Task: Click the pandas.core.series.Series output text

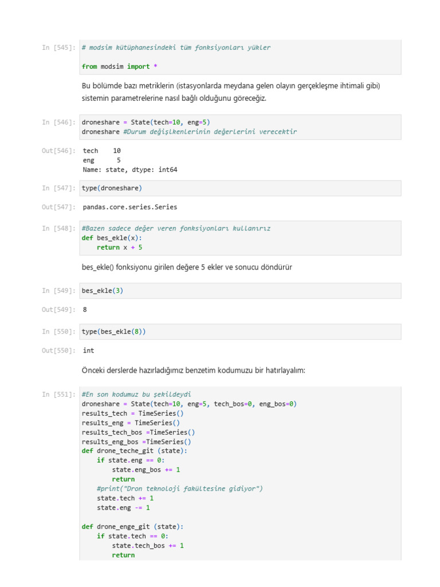Action: click(130, 207)
